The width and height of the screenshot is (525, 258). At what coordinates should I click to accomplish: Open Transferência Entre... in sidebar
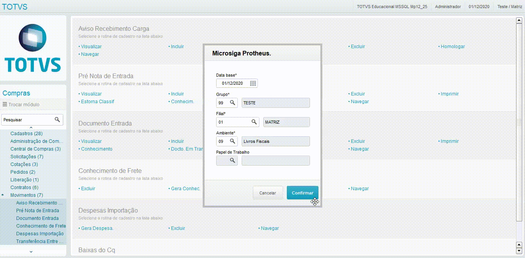pyautogui.click(x=40, y=241)
